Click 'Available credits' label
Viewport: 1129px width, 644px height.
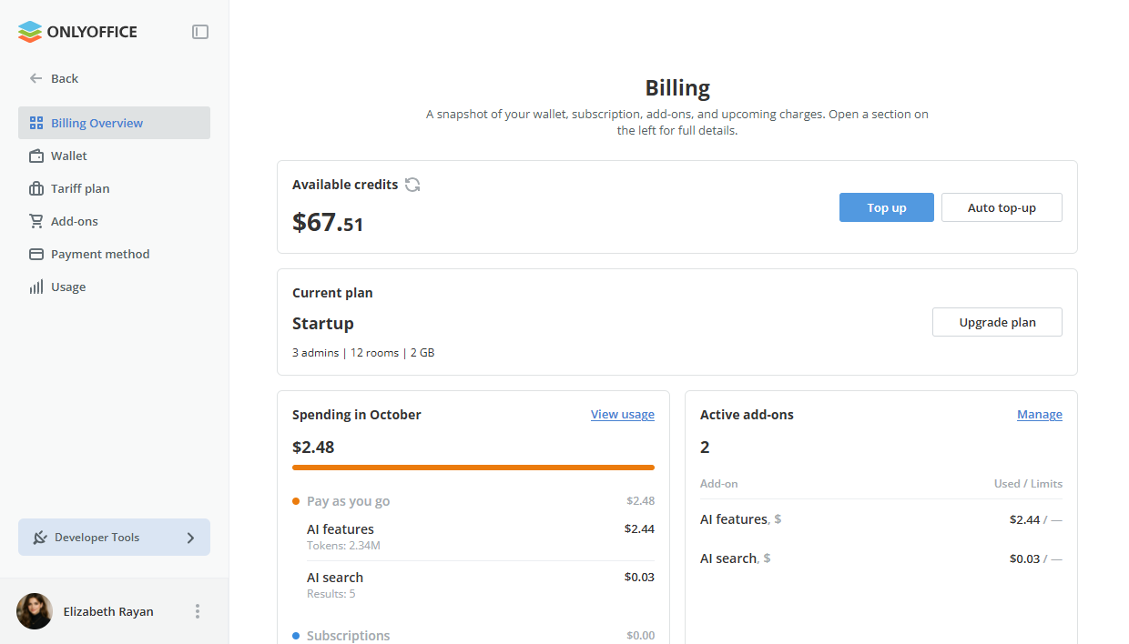click(345, 185)
